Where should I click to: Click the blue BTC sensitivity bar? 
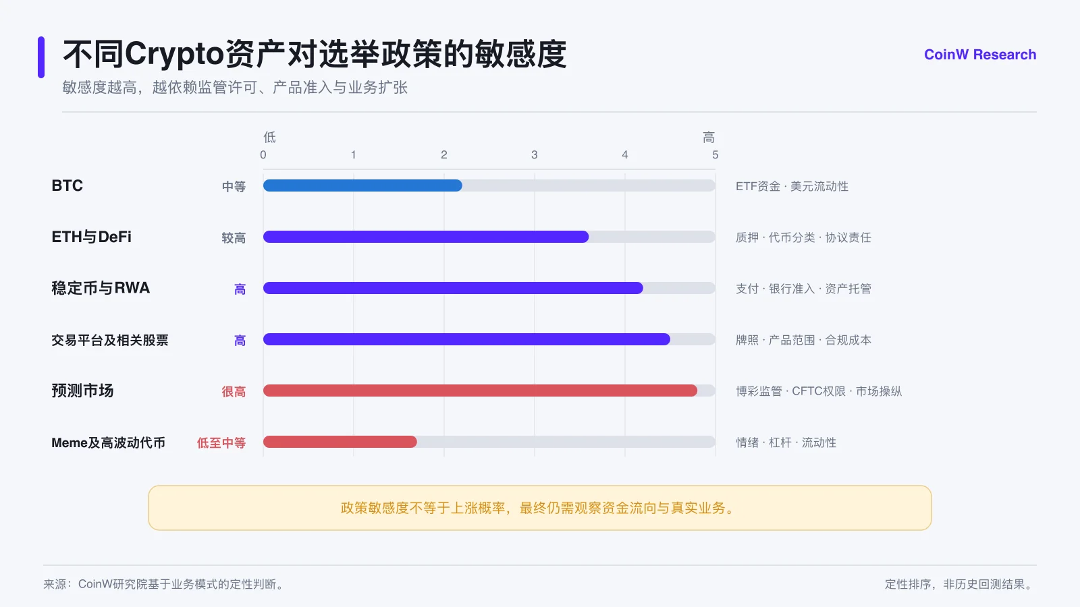click(x=362, y=185)
